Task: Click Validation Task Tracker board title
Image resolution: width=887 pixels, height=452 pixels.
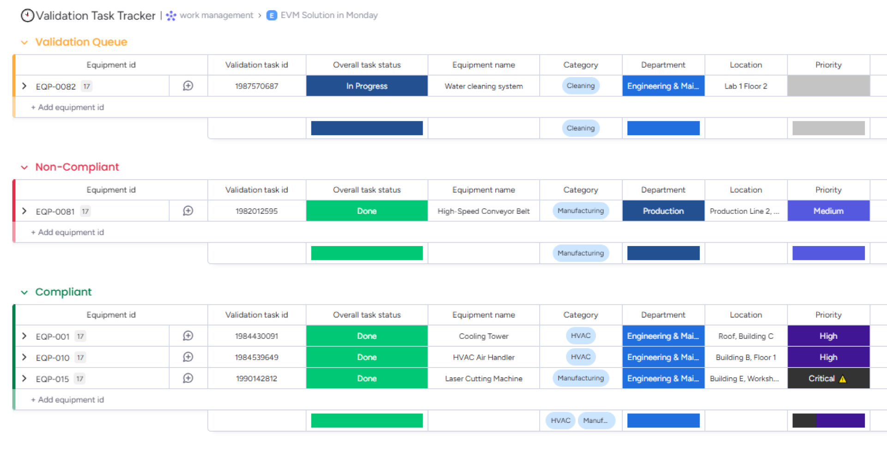Action: tap(96, 16)
